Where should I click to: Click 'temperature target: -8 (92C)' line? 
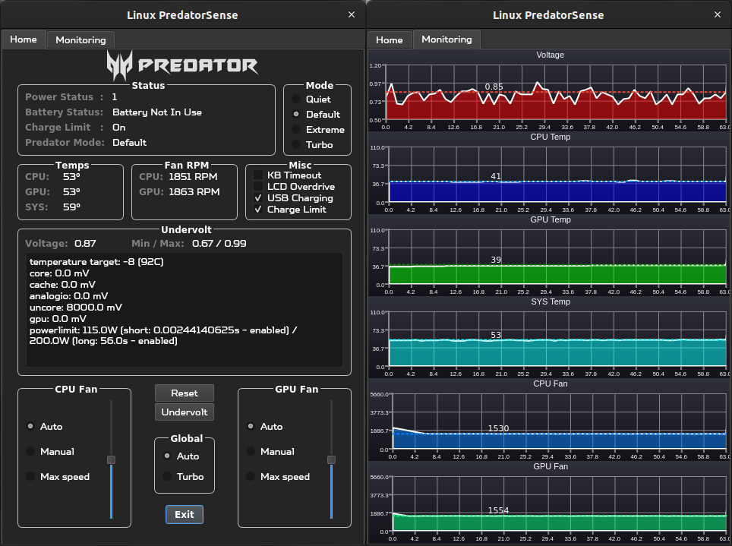coord(96,261)
